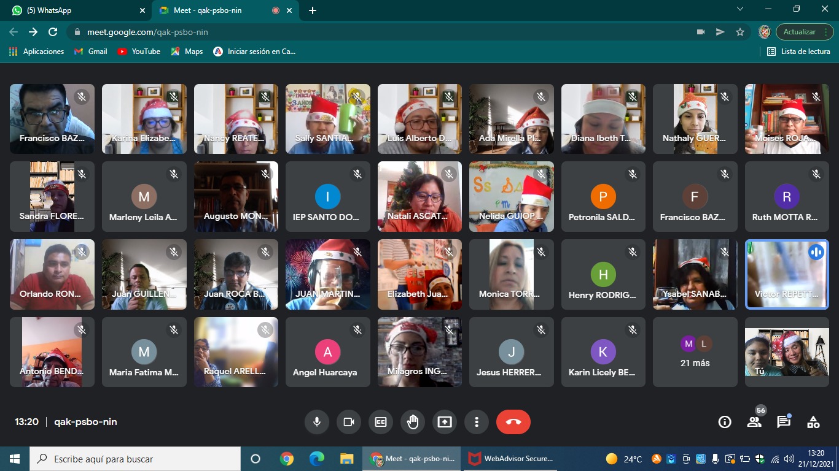Click the Actualizar browser button
Image resolution: width=839 pixels, height=471 pixels.
tap(799, 32)
